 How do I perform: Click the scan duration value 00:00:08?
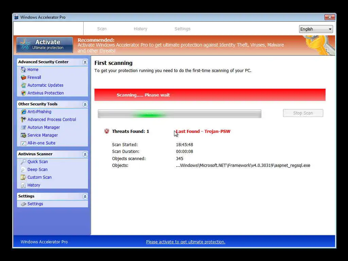click(185, 152)
